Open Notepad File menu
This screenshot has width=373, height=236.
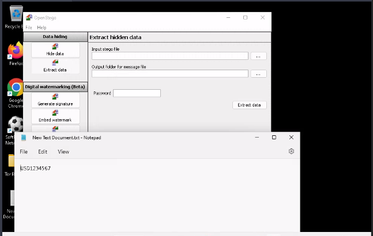[24, 152]
